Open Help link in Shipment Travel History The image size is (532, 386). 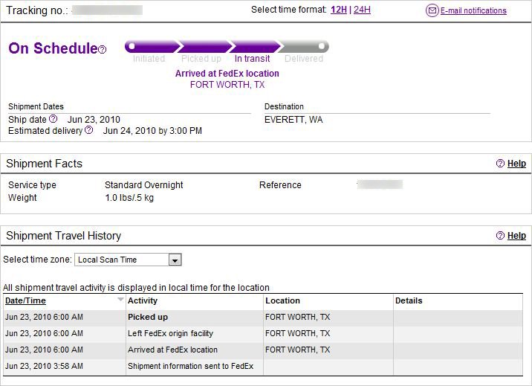pyautogui.click(x=516, y=236)
